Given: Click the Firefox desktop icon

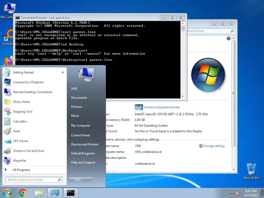Looking at the screenshot, I should (x=9, y=61).
